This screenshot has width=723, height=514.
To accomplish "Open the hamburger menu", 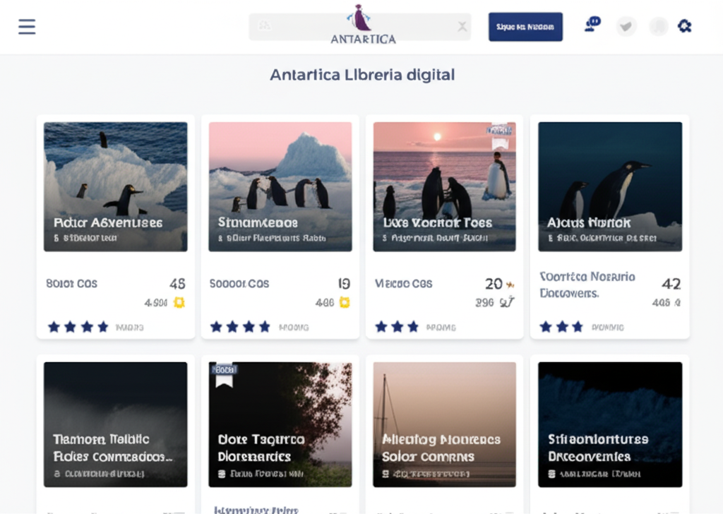I will [27, 27].
